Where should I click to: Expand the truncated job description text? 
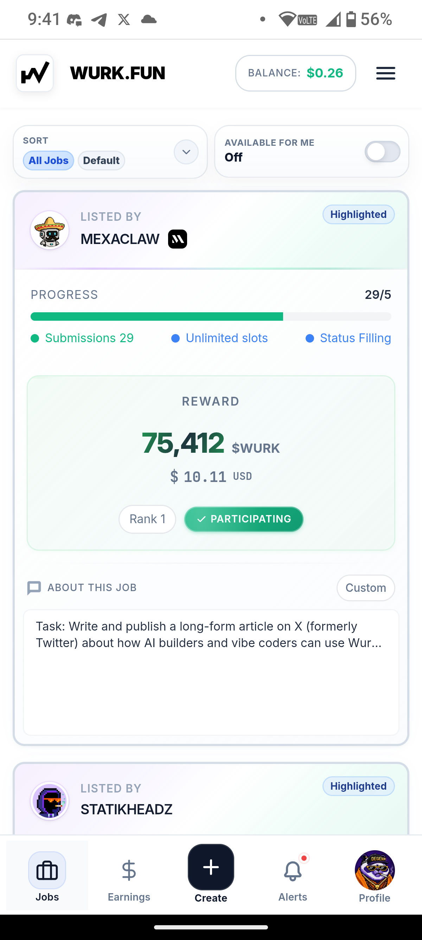pos(209,634)
